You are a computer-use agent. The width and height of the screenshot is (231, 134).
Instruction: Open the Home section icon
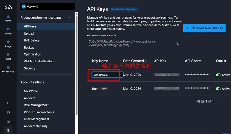8,17
